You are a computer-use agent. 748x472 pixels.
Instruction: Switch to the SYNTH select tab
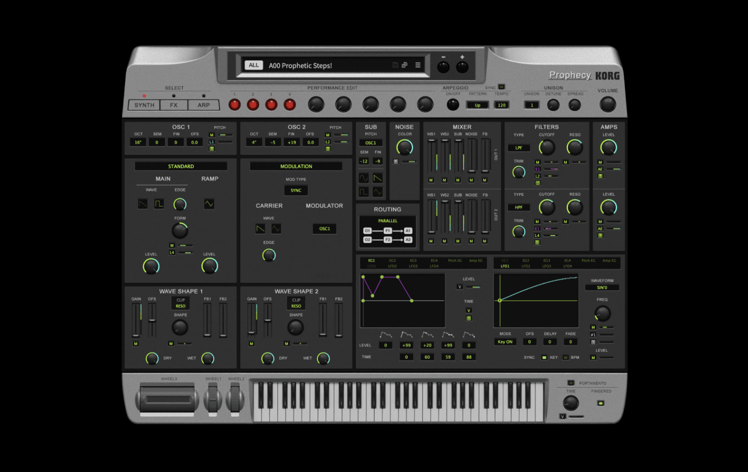click(144, 105)
